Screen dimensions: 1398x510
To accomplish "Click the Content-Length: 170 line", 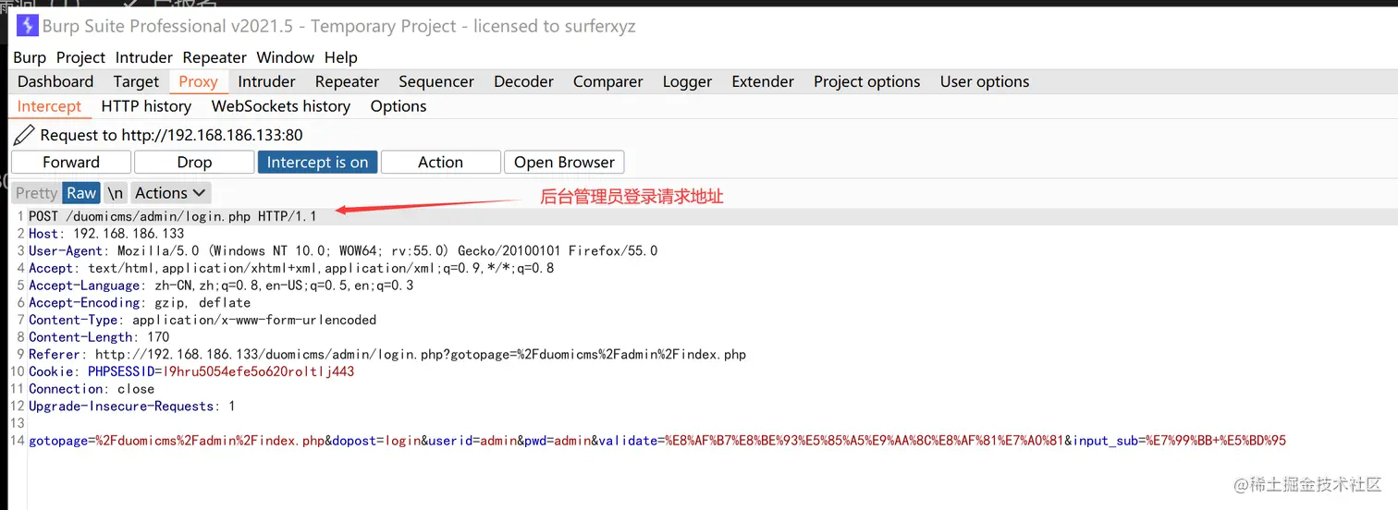I will [x=99, y=337].
